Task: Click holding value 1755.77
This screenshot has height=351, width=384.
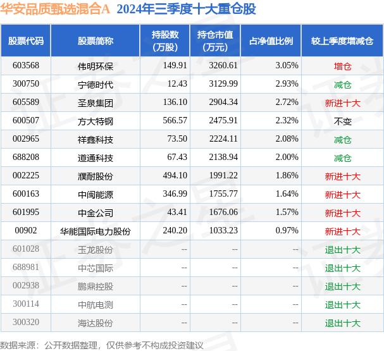Action: pos(223,194)
